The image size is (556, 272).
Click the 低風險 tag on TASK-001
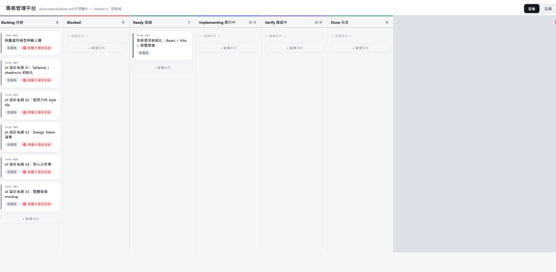tap(143, 53)
